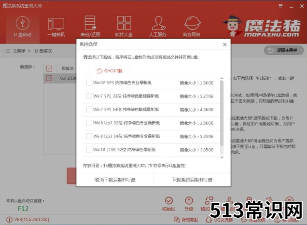The height and width of the screenshot is (225, 307).
Task: Click the version info icon at the bottom
Action: coord(9,220)
